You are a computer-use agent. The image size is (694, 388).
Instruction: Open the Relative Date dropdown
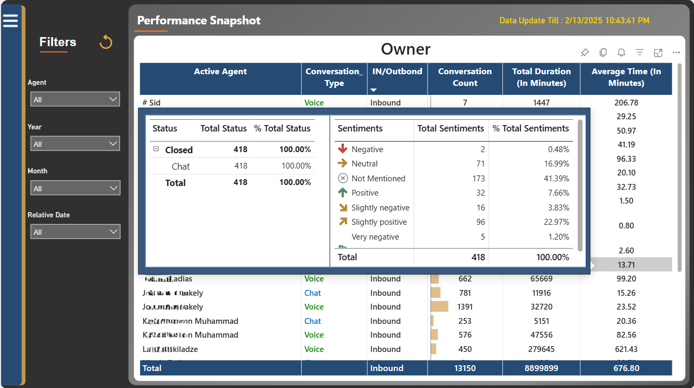74,232
